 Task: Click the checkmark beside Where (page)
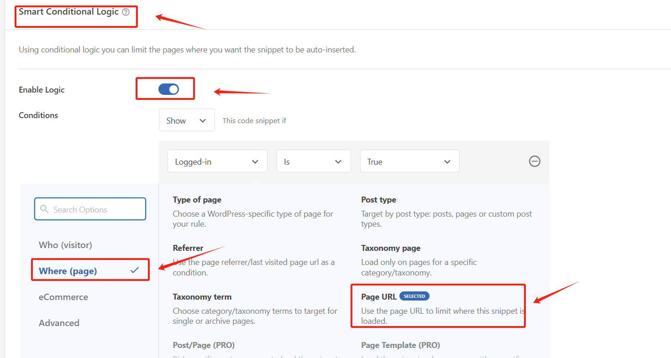[x=135, y=270]
